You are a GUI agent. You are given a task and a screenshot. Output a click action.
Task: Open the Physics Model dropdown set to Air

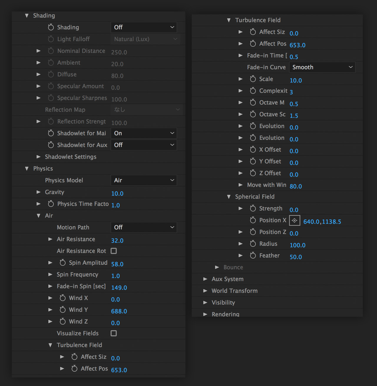(x=144, y=180)
